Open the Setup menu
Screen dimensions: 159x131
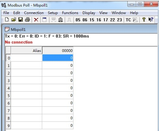coord(53,13)
